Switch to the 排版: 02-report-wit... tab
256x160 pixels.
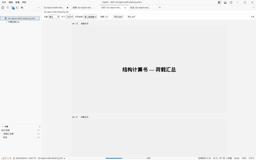click(85, 7)
